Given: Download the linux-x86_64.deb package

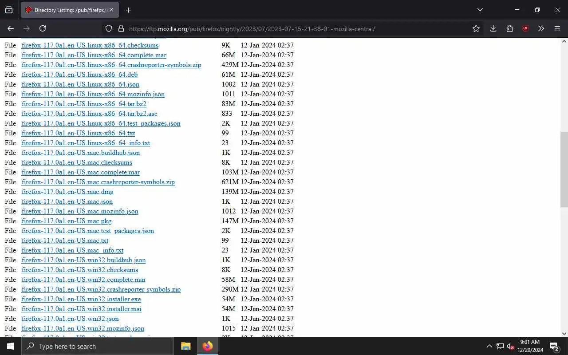Looking at the screenshot, I should (x=79, y=75).
